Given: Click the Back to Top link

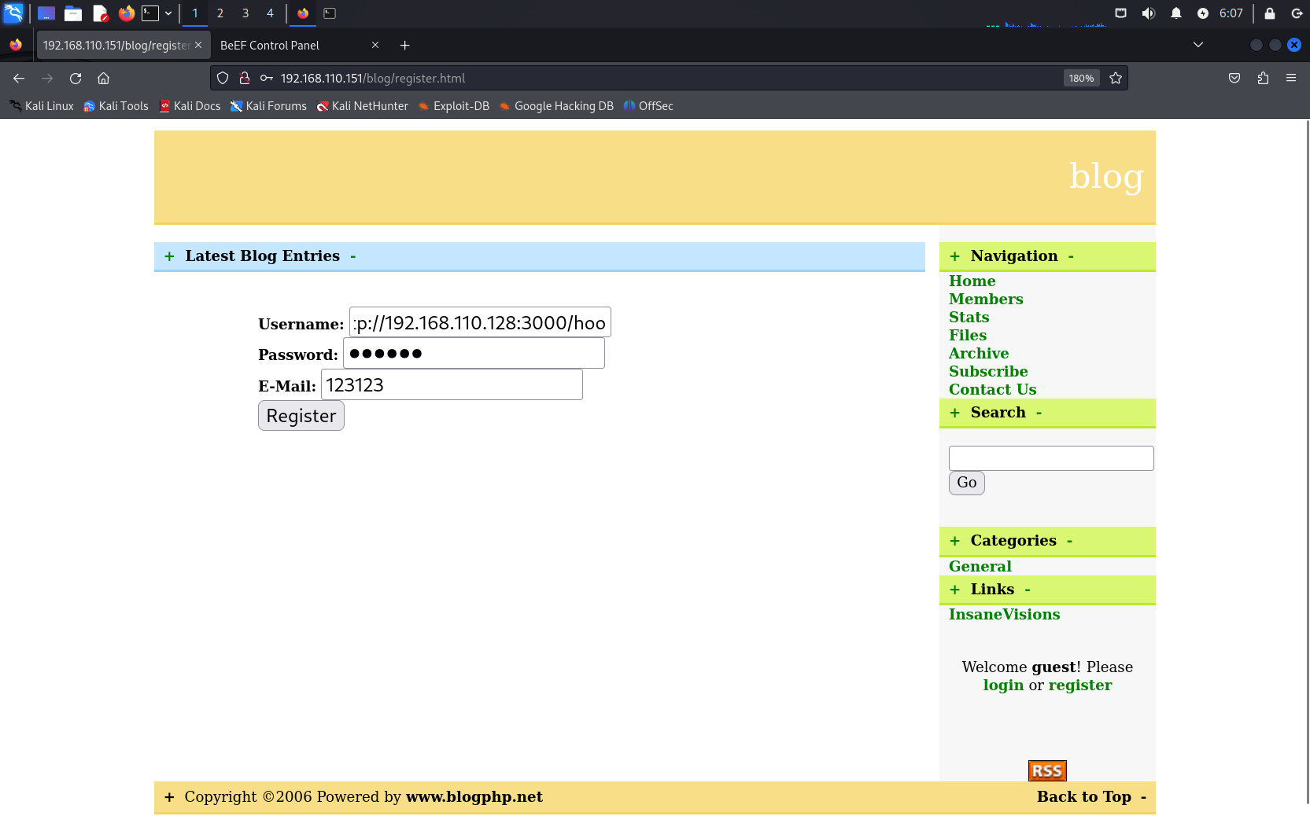Looking at the screenshot, I should click(1083, 796).
